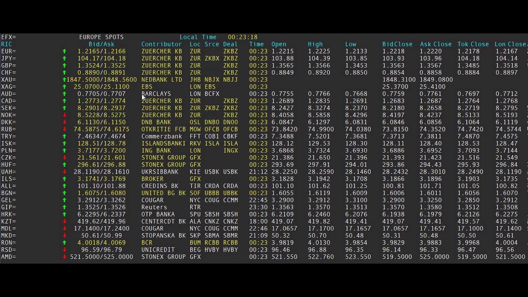Click contributor UKRSIBBANK

click(x=160, y=172)
